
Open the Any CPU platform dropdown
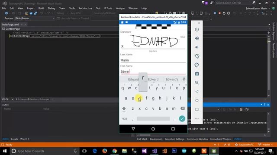81,13
